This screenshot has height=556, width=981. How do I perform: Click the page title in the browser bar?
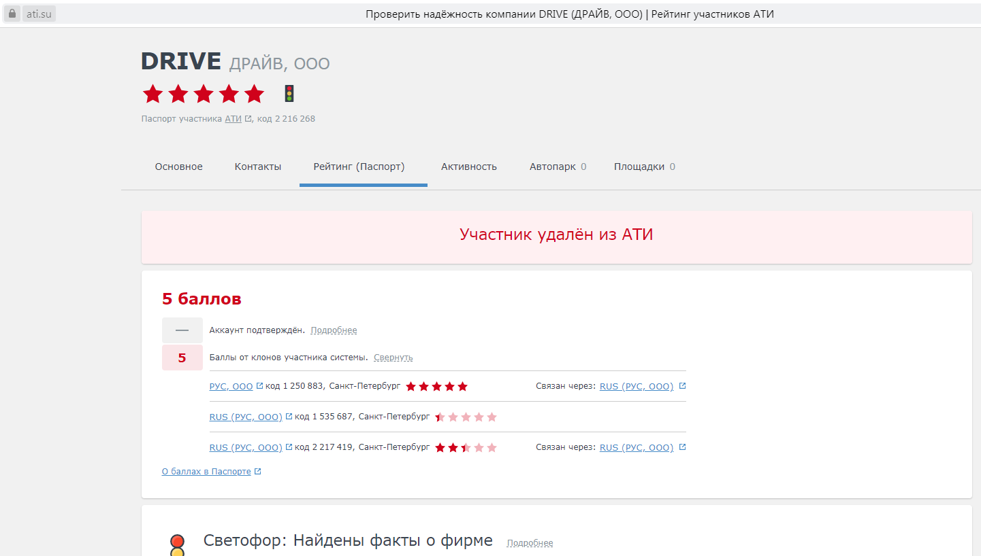570,14
